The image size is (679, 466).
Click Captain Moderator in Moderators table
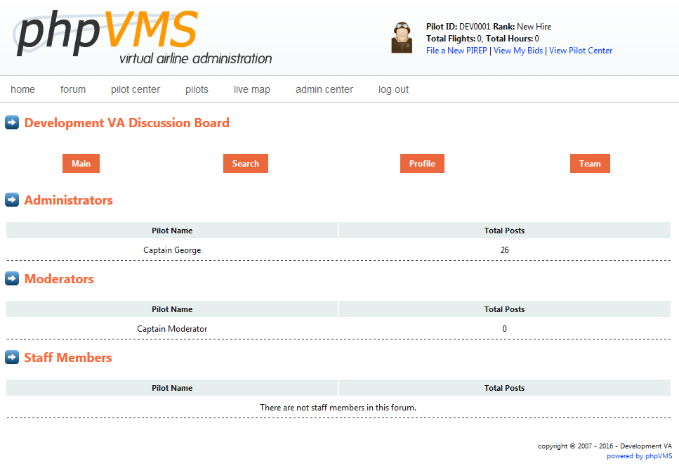point(172,328)
